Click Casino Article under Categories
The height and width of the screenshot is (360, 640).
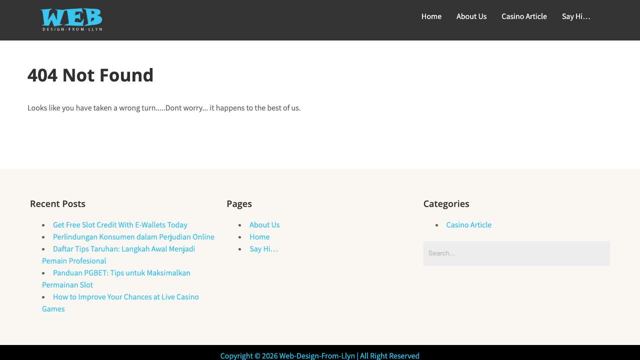tap(468, 225)
